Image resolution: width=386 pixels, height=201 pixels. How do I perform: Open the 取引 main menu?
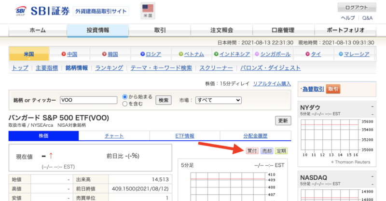(160, 30)
